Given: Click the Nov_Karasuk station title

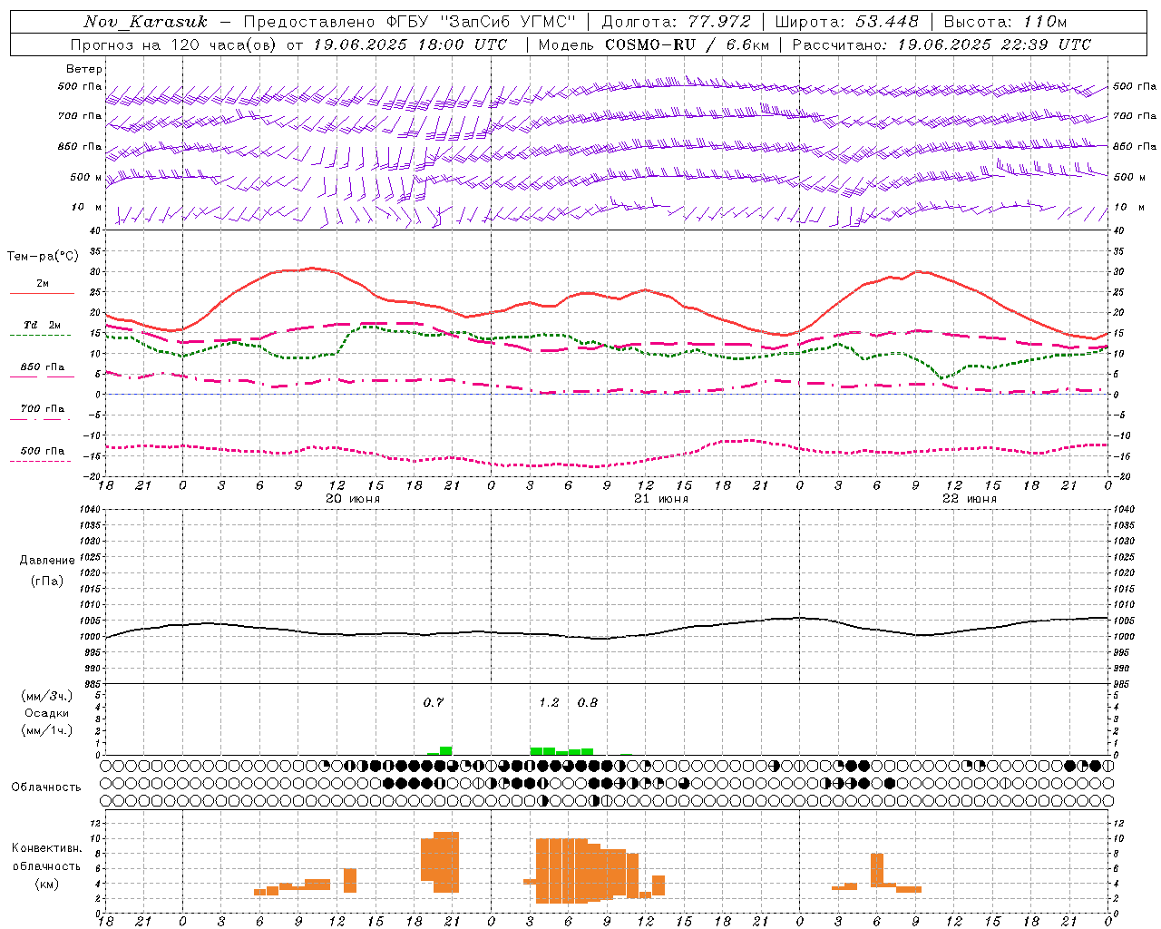Looking at the screenshot, I should pos(145,22).
